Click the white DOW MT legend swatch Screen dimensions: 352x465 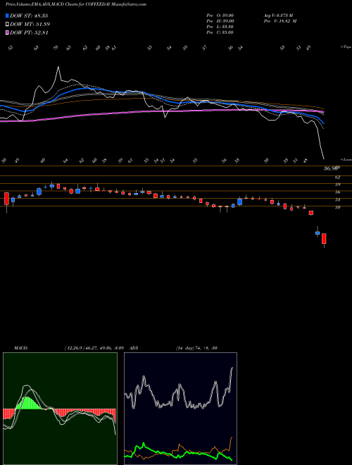click(8, 25)
